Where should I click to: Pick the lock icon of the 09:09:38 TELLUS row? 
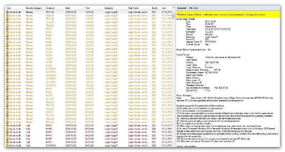coord(7,105)
